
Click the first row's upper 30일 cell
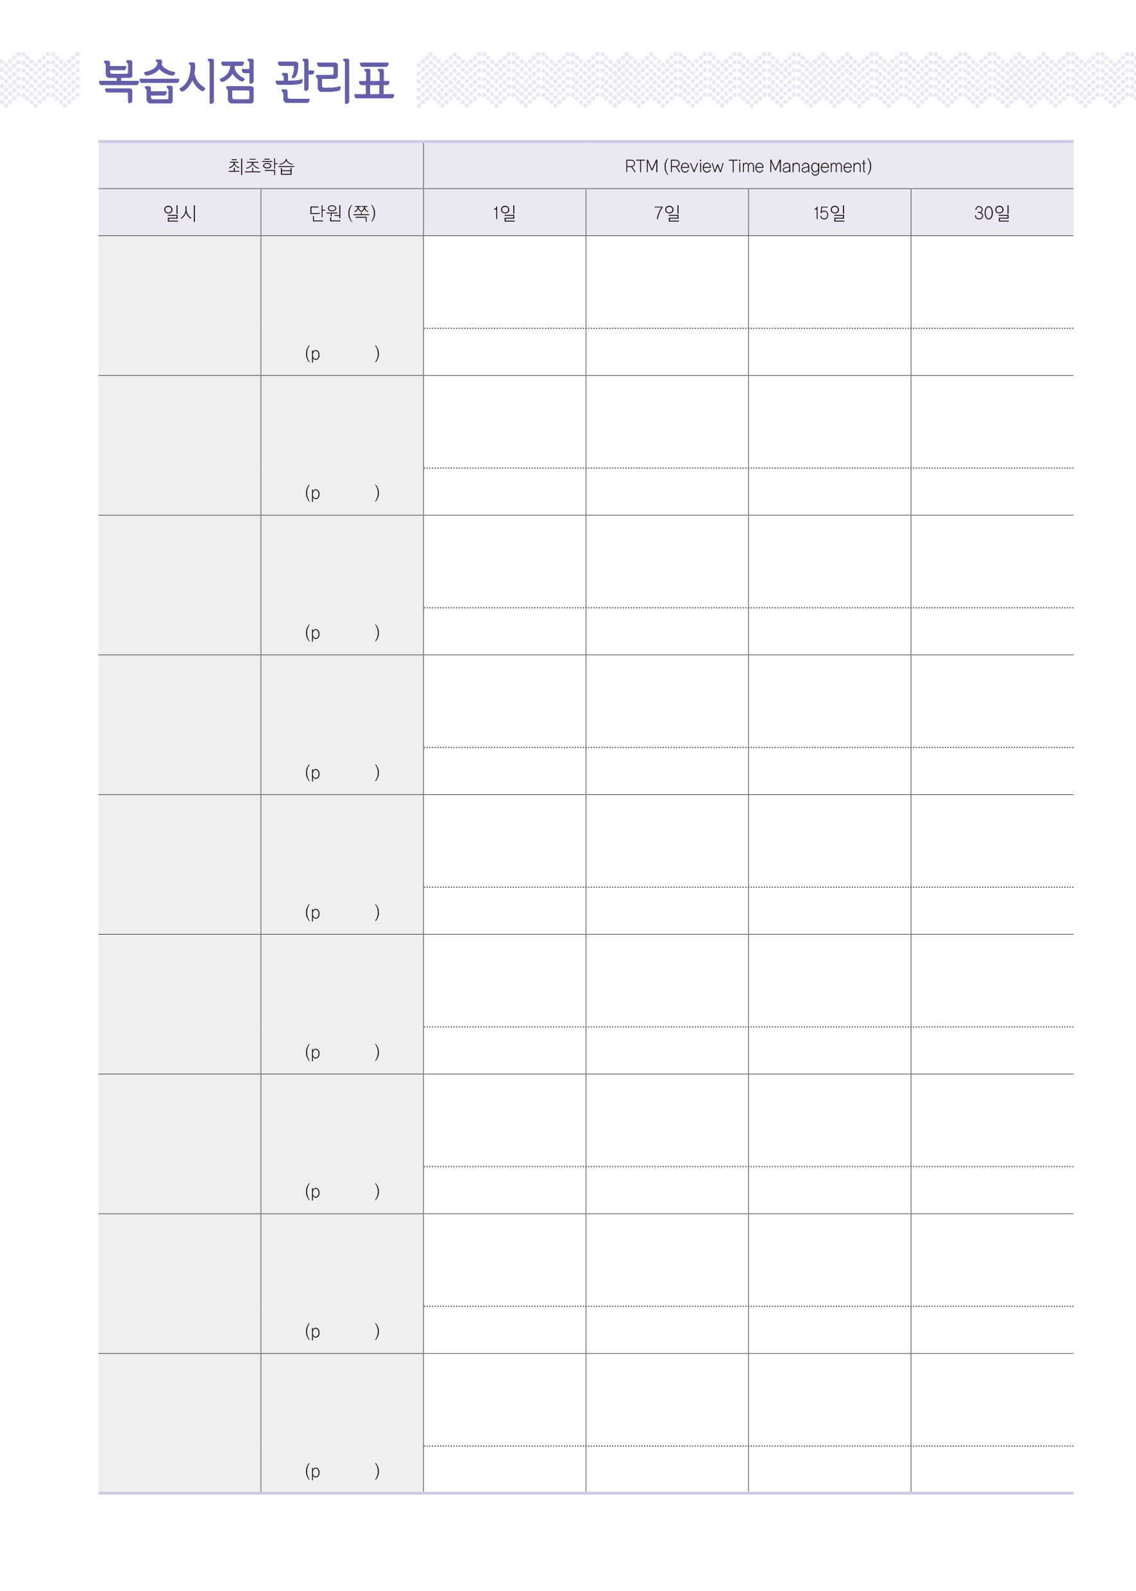coord(992,282)
